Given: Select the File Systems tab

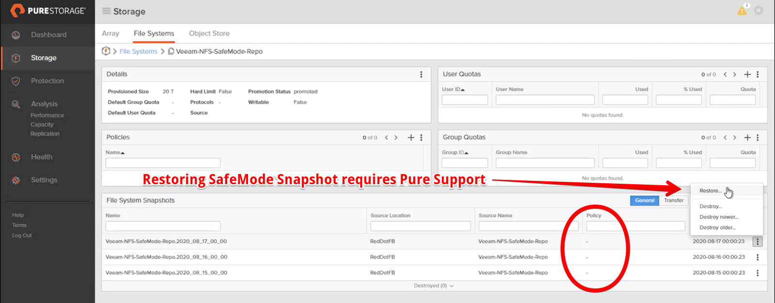Looking at the screenshot, I should tap(154, 33).
